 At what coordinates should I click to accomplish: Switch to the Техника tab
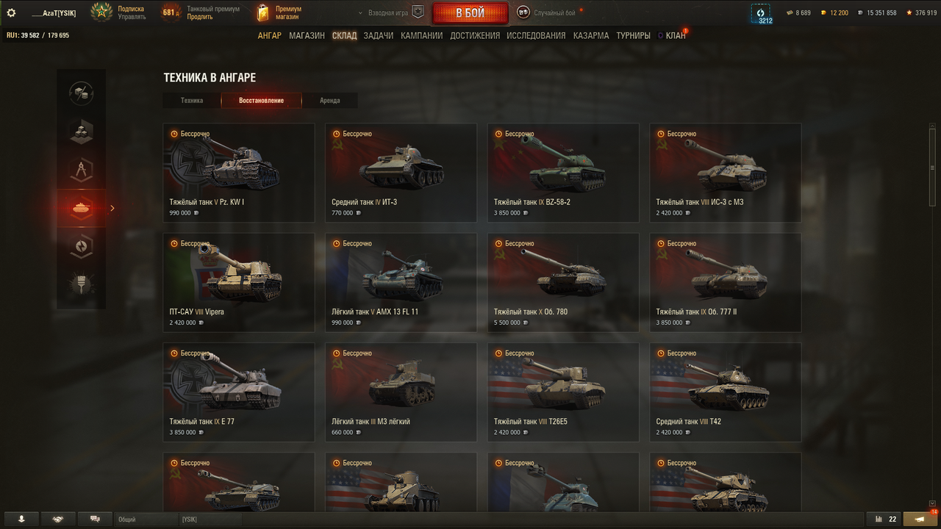(x=192, y=100)
